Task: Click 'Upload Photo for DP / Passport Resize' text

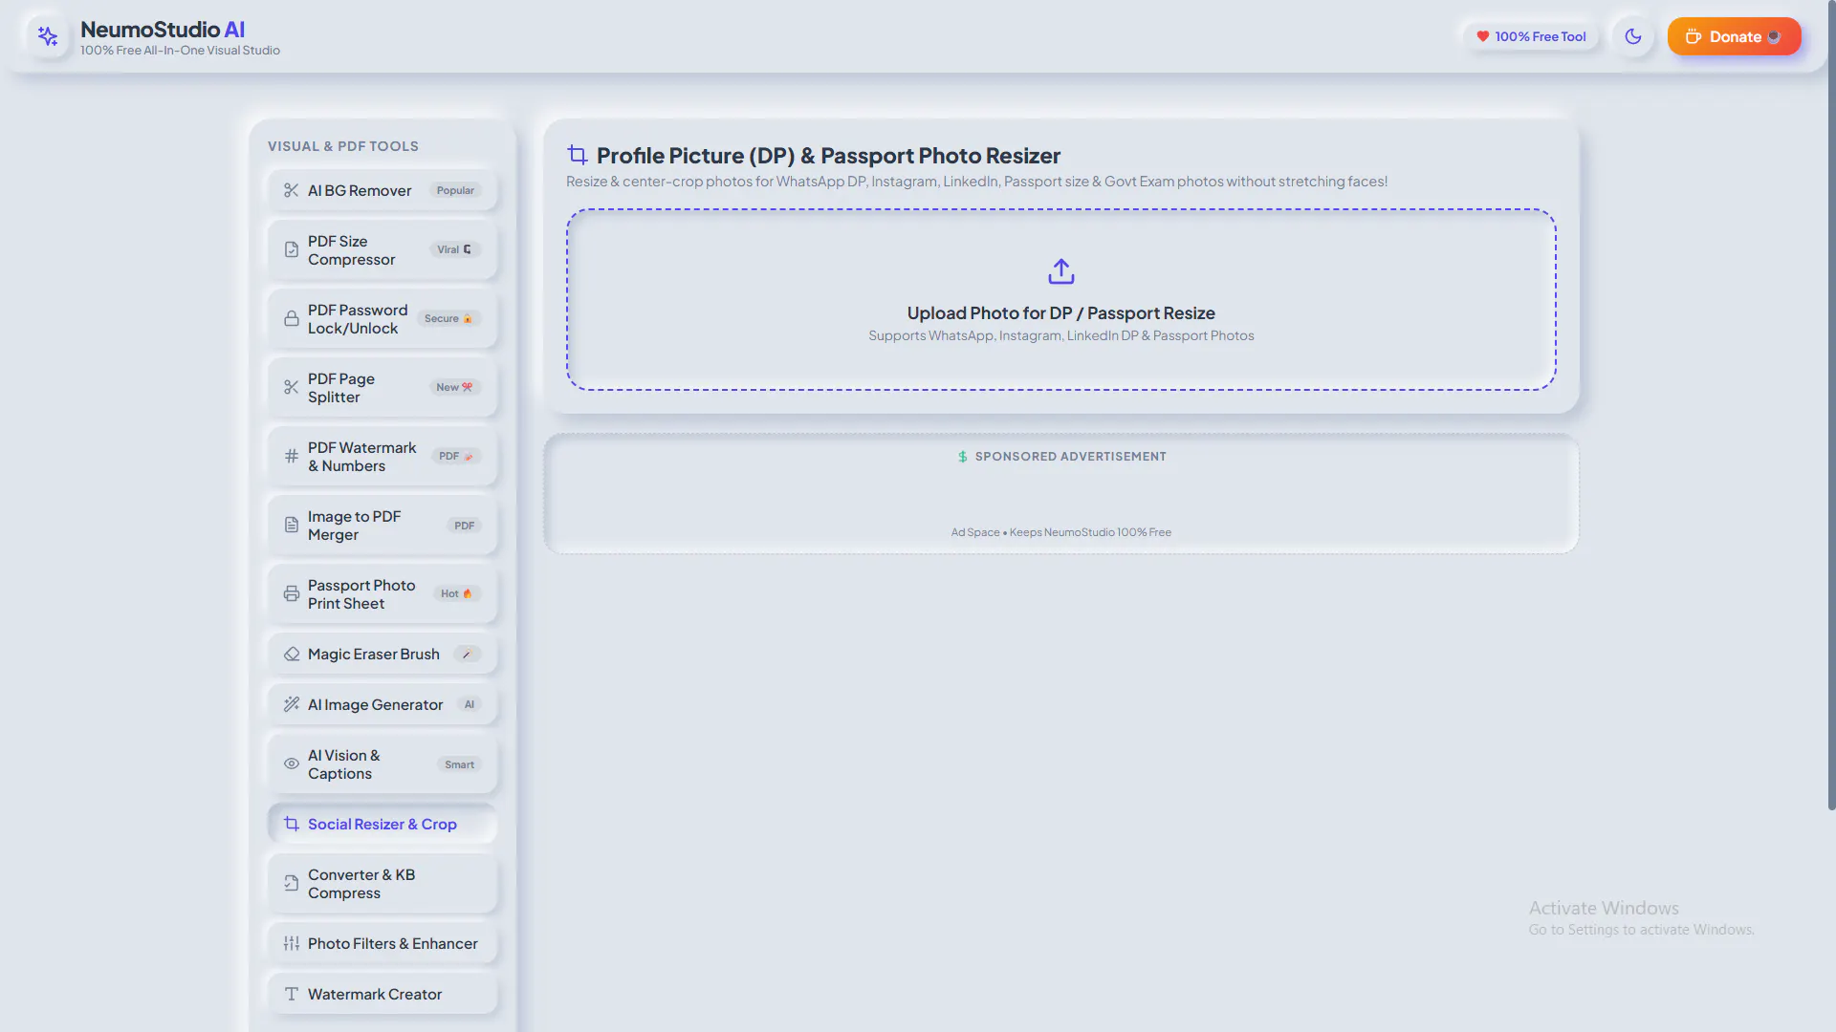Action: point(1060,312)
